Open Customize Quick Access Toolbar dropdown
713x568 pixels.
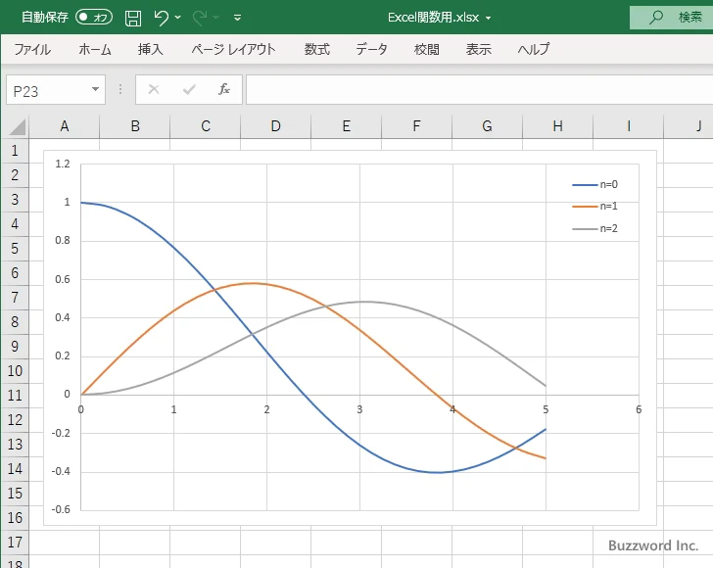tap(237, 18)
